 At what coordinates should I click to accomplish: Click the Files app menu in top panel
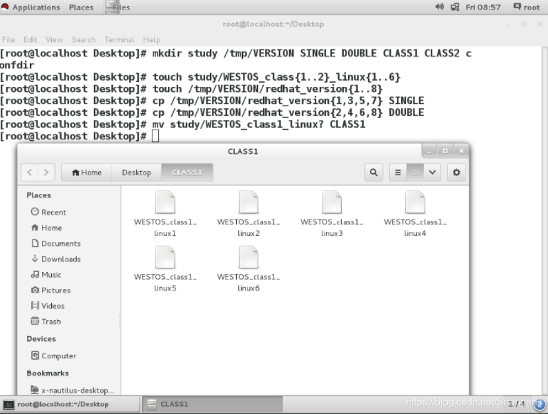click(117, 7)
